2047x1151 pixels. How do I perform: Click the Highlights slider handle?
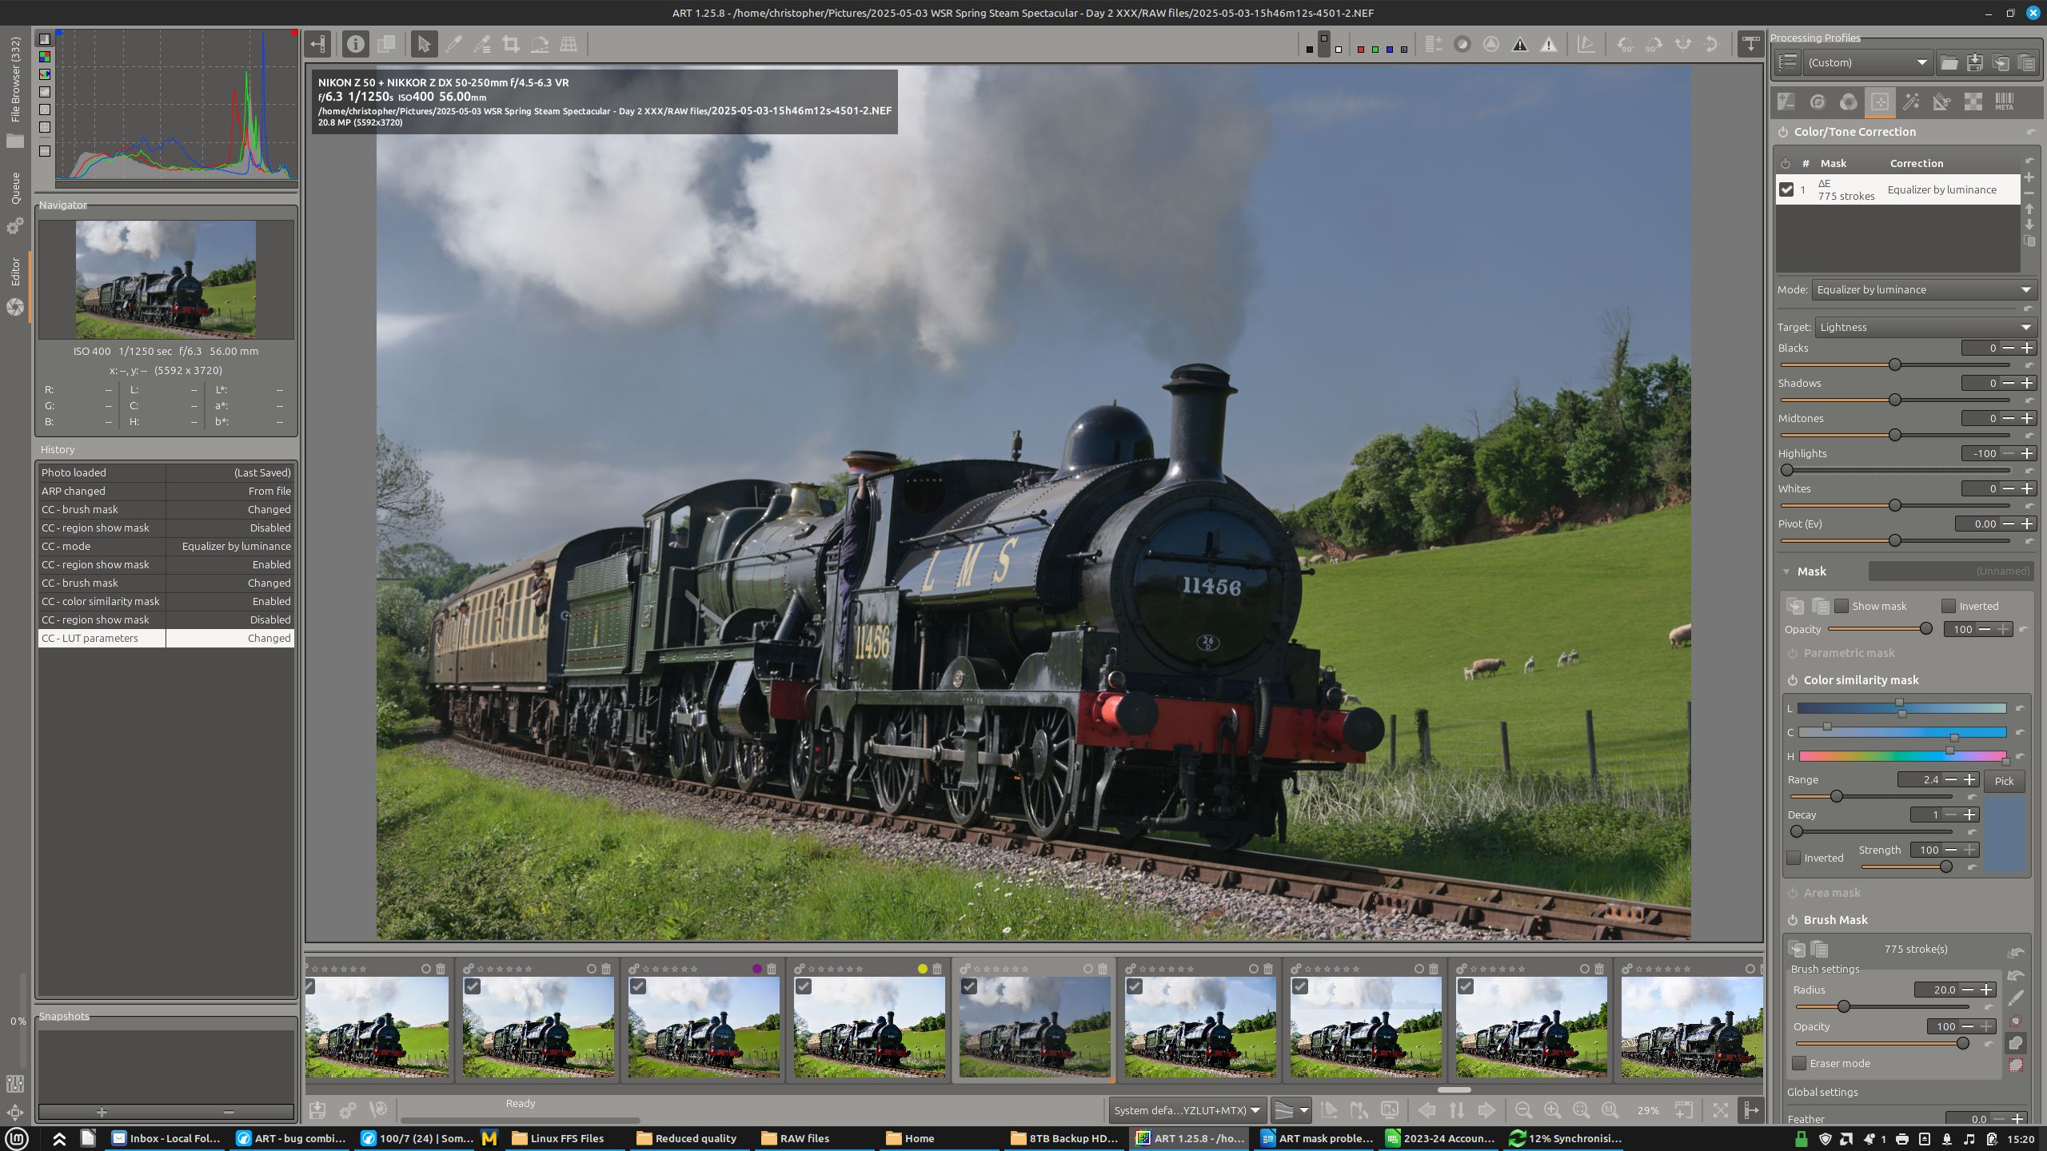tap(1787, 470)
